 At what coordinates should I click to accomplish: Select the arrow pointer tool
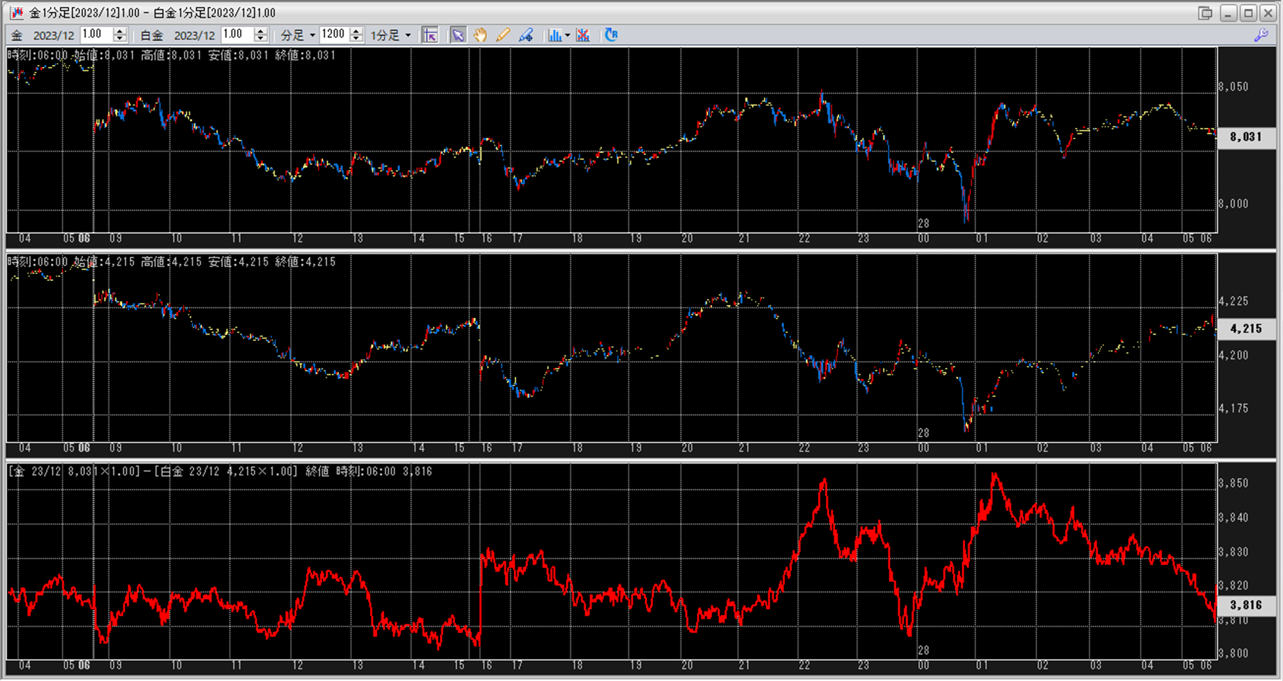(x=458, y=35)
